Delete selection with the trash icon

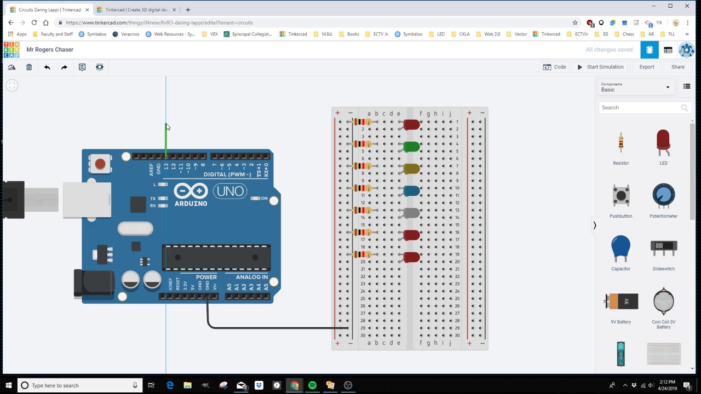click(29, 67)
